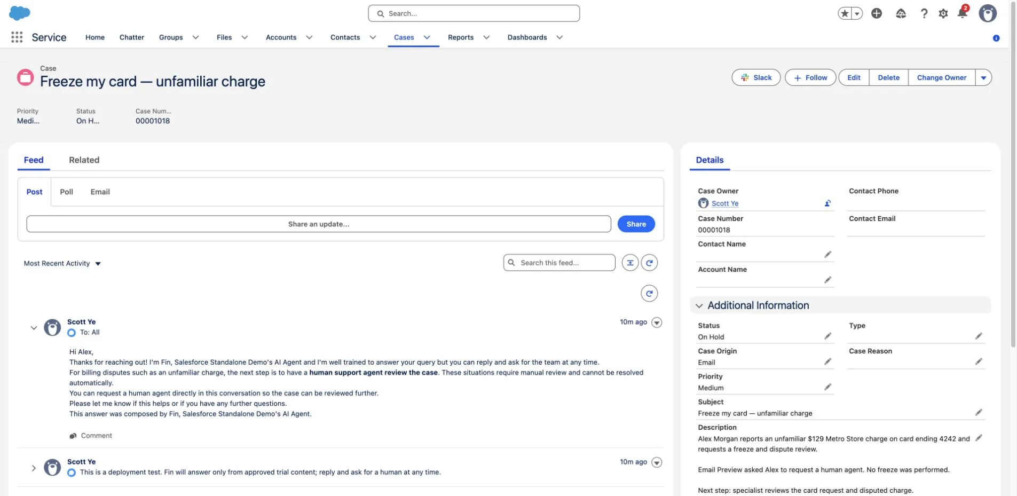Click blue info icon below header
Viewport: 1017px width, 496px height.
coord(996,38)
